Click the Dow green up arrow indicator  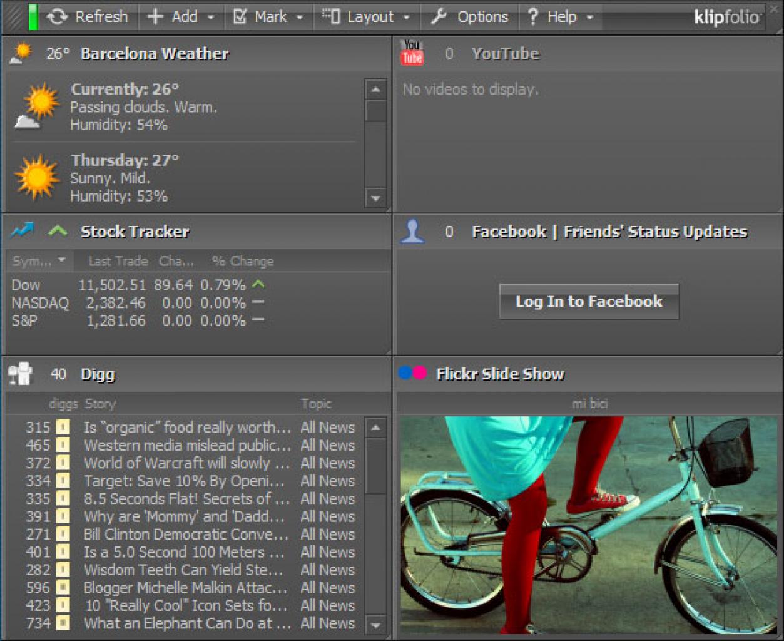tap(258, 285)
